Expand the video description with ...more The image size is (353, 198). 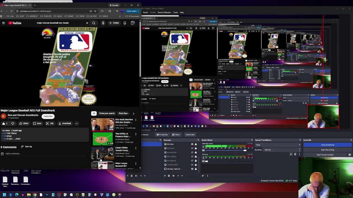pos(17,139)
